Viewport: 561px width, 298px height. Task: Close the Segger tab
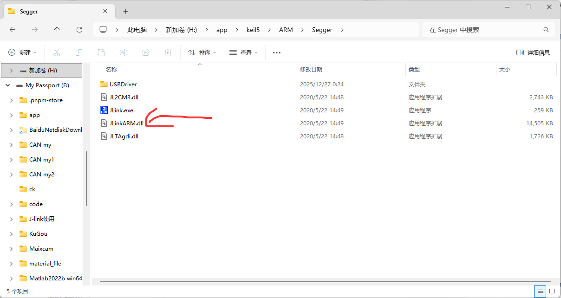[x=106, y=12]
